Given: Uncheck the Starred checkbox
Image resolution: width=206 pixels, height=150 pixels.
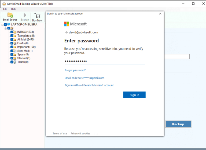Looking at the screenshot, I should [12, 58].
